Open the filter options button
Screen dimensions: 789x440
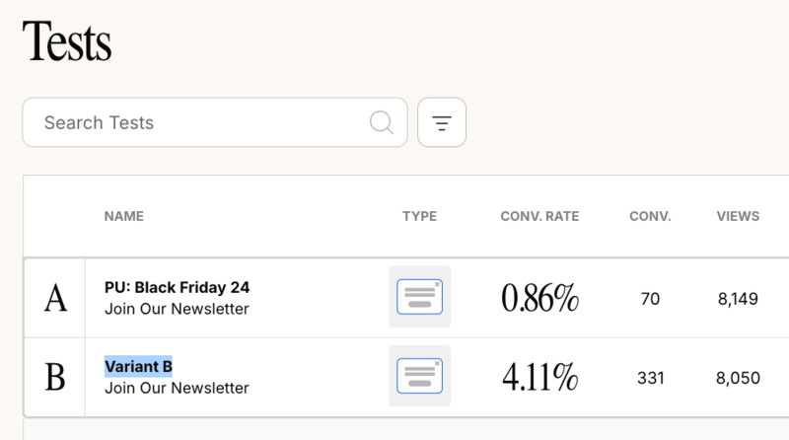[441, 122]
